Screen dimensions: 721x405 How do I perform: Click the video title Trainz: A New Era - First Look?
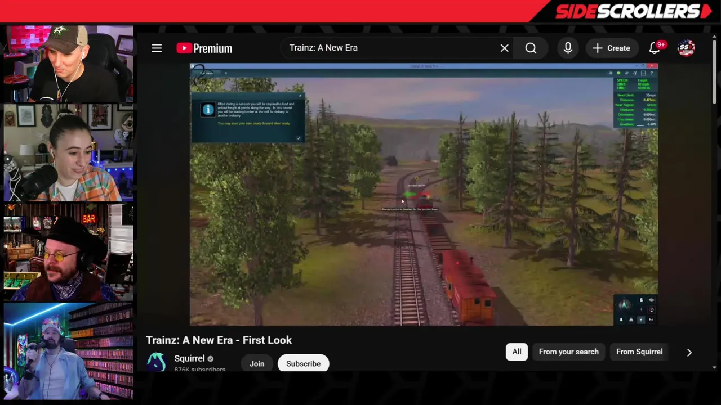click(x=219, y=340)
